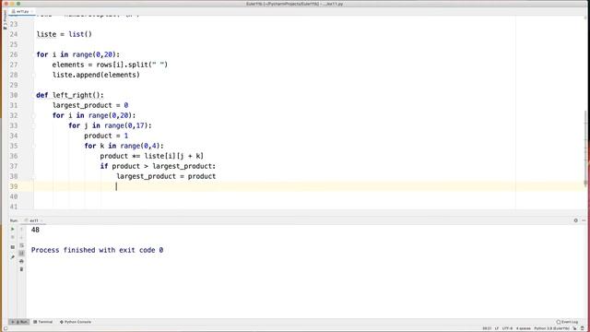Click the cursor position indicator in status bar
Viewport: 590px width, 332px height.
click(487, 328)
